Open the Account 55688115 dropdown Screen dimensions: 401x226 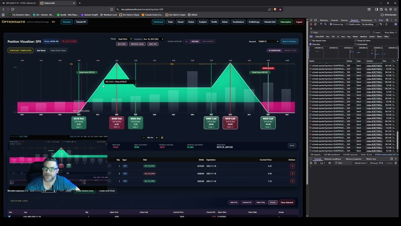[268, 41]
